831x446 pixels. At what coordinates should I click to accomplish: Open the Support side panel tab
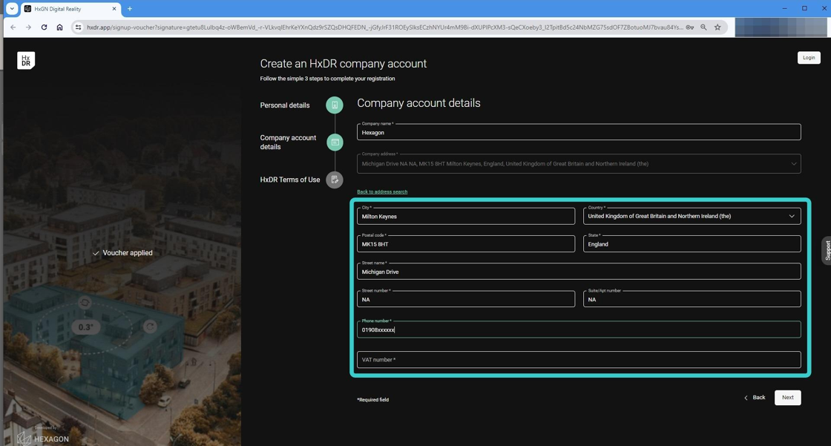pyautogui.click(x=827, y=250)
